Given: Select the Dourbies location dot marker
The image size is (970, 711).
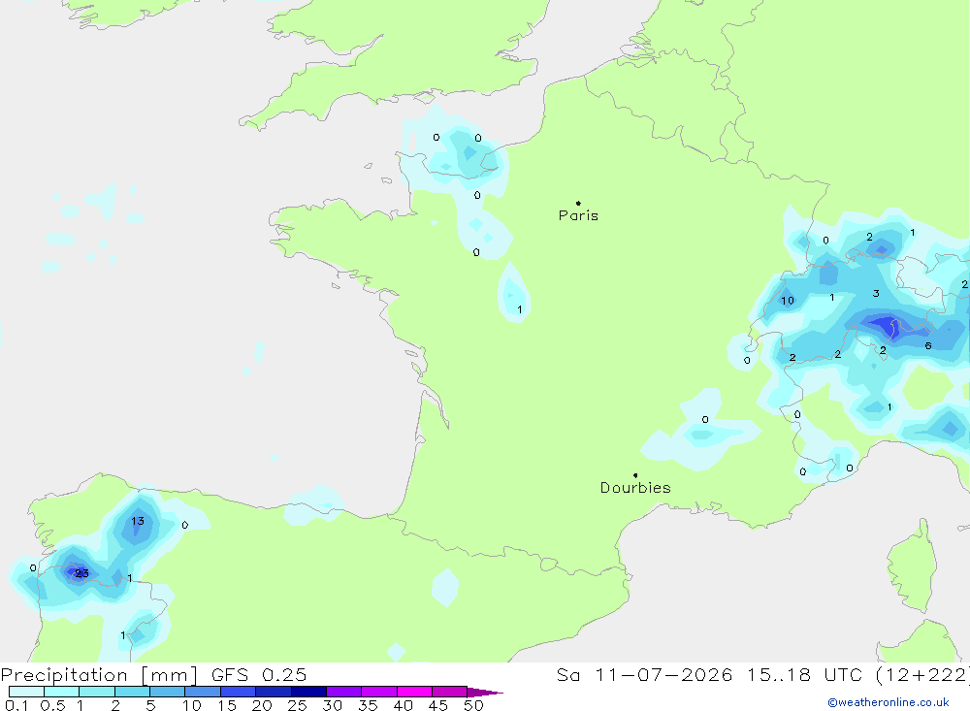Looking at the screenshot, I should [635, 475].
